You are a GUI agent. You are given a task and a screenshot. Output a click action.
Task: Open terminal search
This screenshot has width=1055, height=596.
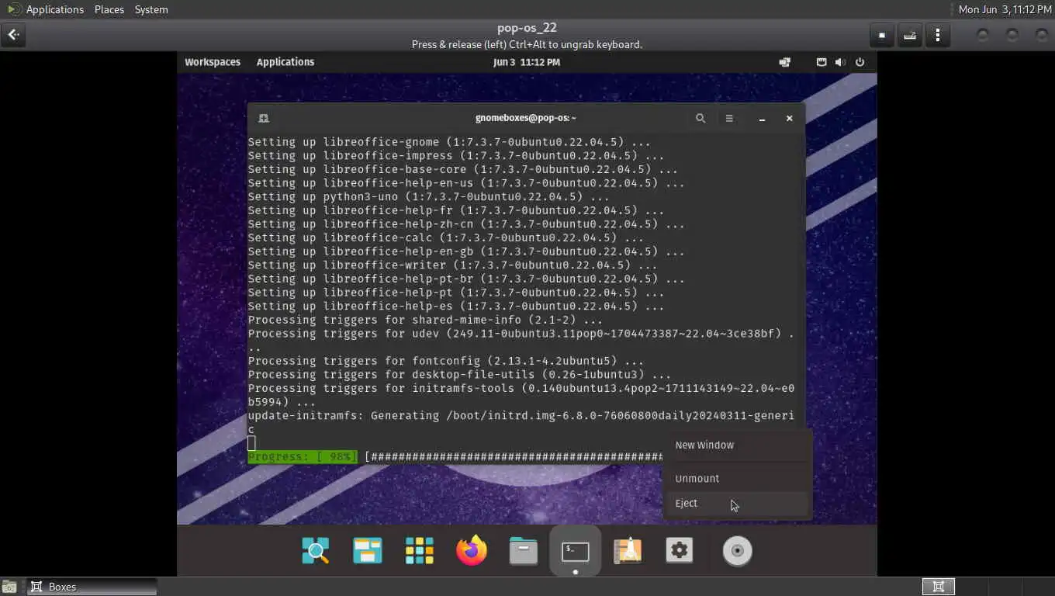click(x=700, y=118)
